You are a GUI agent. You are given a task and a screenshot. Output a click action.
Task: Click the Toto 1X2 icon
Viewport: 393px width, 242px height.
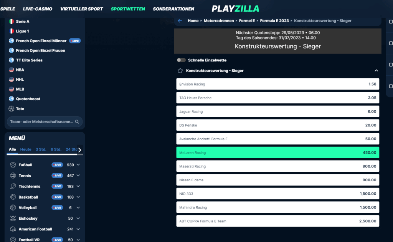tap(11, 109)
